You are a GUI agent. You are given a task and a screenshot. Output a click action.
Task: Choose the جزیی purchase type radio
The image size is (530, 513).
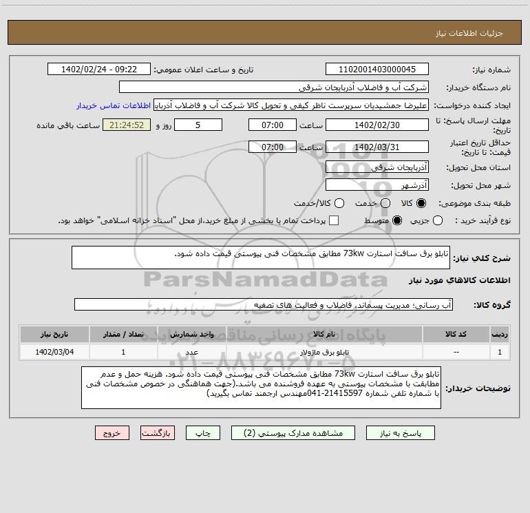[438, 220]
